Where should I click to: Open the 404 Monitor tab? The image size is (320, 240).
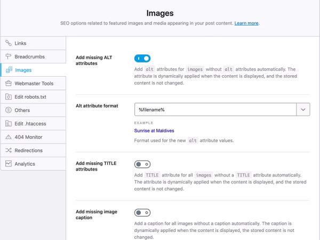click(33, 137)
